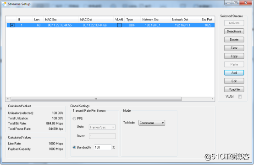Click the Copy button
This screenshot has width=254, height=165.
pos(234,56)
